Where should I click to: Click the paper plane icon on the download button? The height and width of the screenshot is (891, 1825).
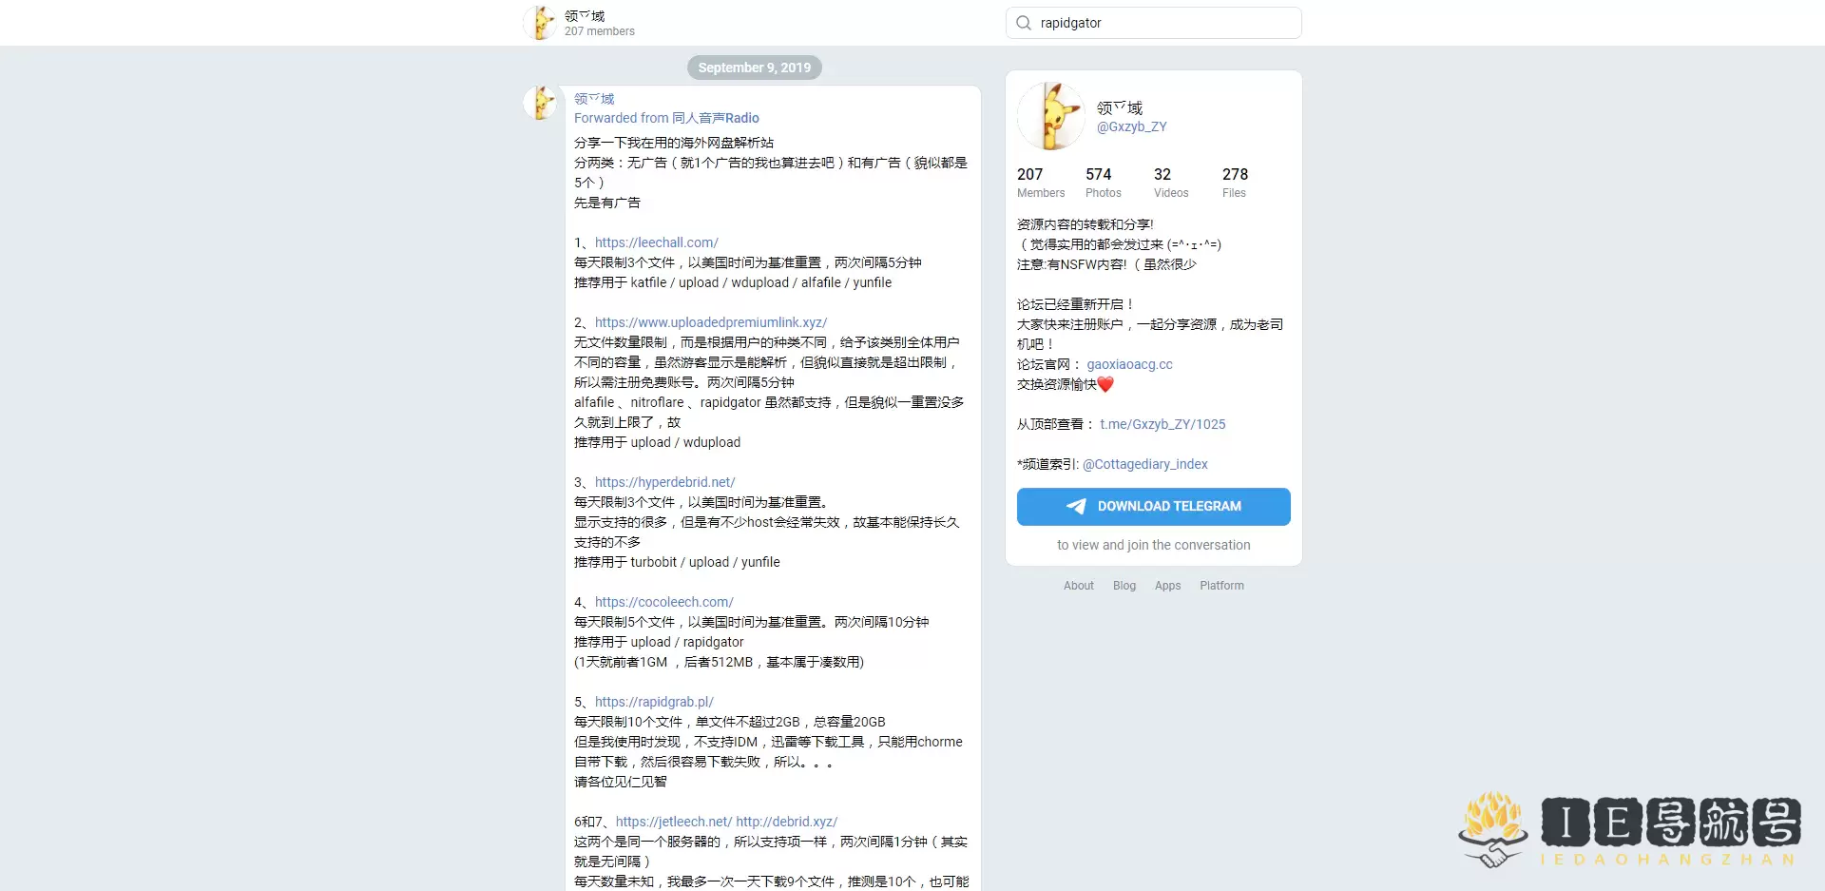click(x=1076, y=506)
